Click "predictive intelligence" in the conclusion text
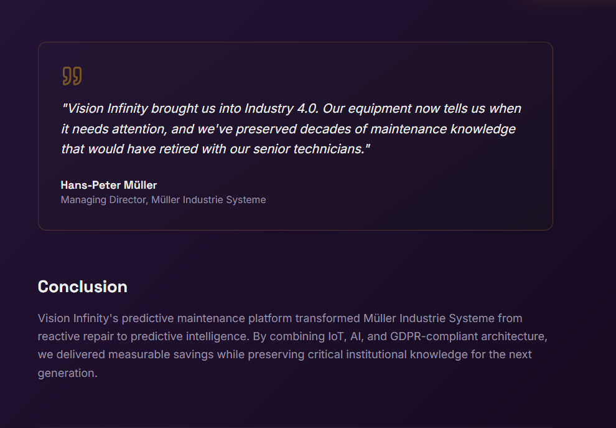 [208, 336]
